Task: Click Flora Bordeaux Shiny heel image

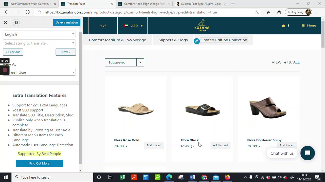Action: [268, 107]
